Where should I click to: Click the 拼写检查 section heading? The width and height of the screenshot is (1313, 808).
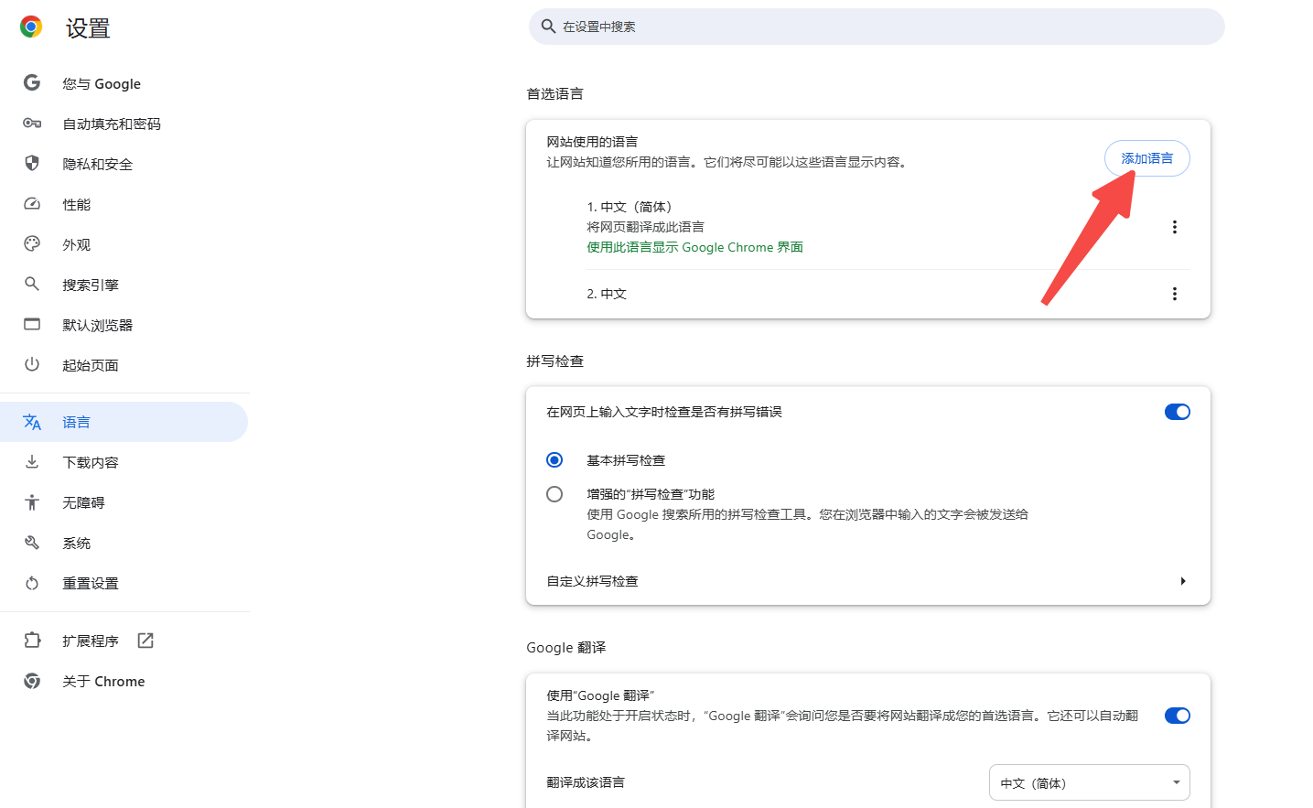(x=554, y=361)
